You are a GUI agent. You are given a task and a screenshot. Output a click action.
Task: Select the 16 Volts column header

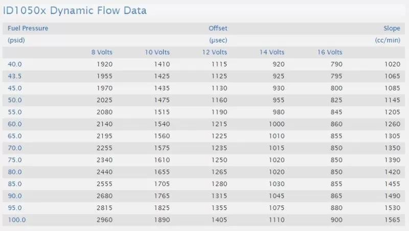330,52
